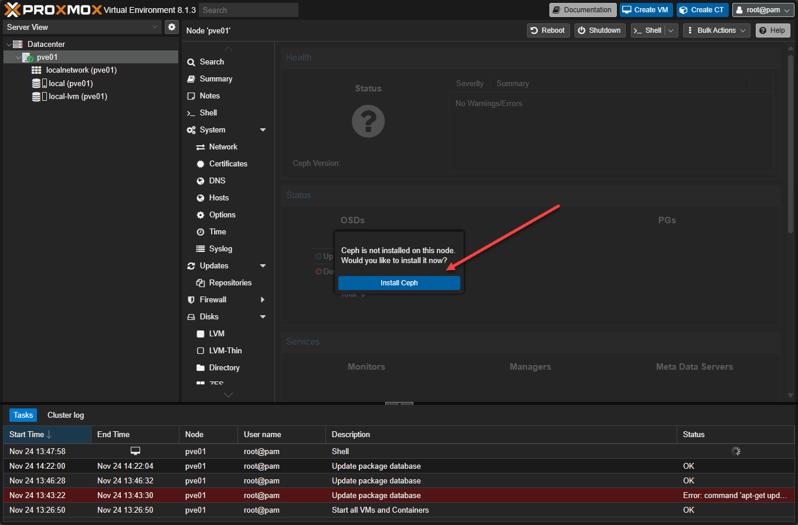Collapse the pve01 node in tree
This screenshot has height=525, width=798.
tap(18, 57)
